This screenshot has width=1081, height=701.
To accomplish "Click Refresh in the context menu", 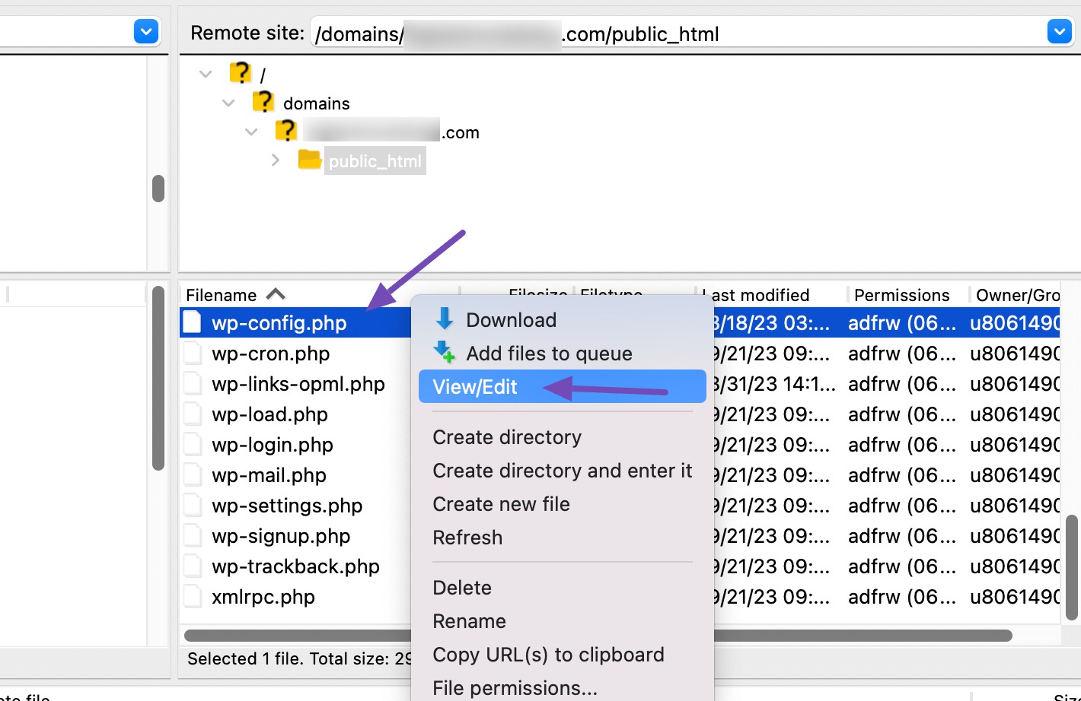I will click(467, 538).
